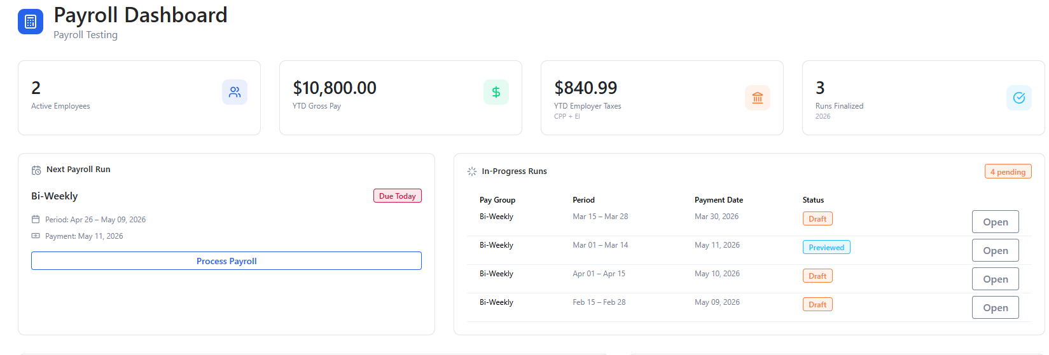This screenshot has height=355, width=1049.
Task: Click the spinner icon beside In-Progress Runs
Action: tap(472, 171)
